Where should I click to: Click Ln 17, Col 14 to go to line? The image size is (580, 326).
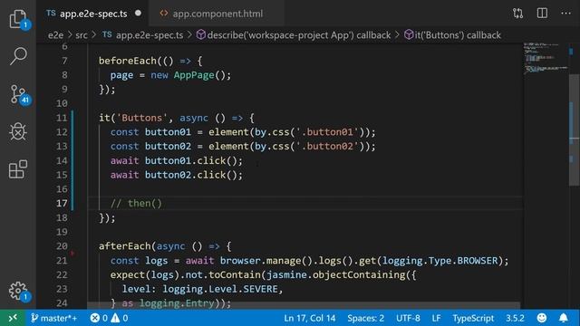click(310, 318)
